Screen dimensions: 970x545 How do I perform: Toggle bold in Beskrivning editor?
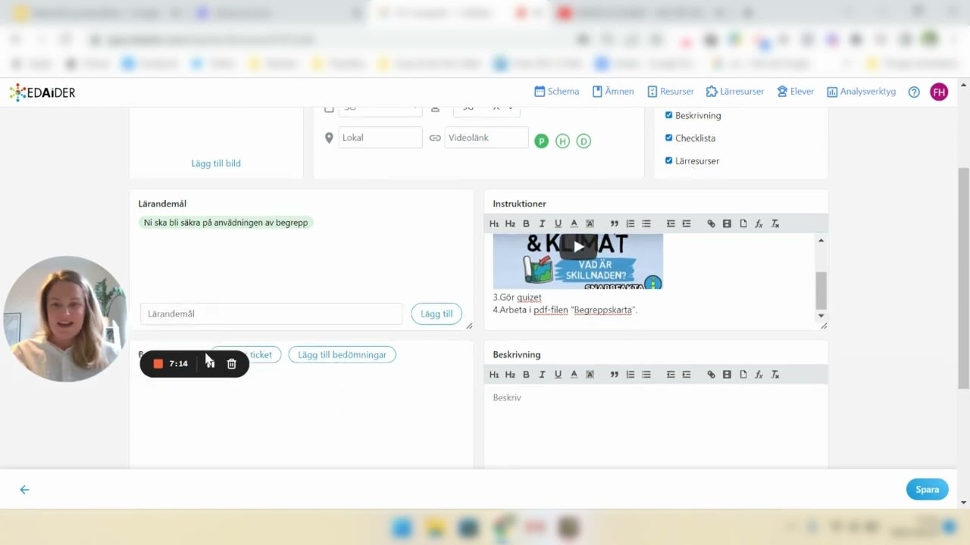(526, 375)
